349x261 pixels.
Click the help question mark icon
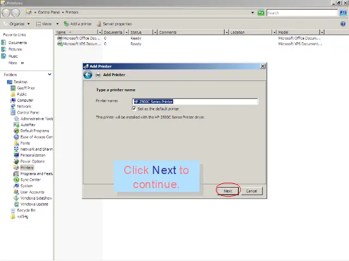point(343,24)
